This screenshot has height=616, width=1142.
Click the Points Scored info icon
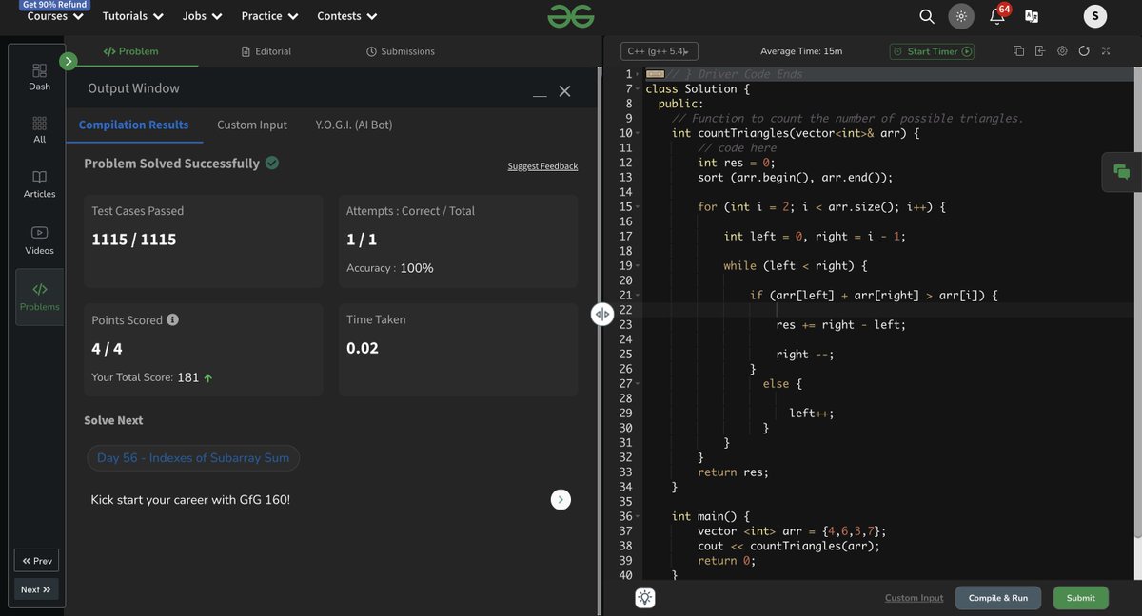point(172,319)
